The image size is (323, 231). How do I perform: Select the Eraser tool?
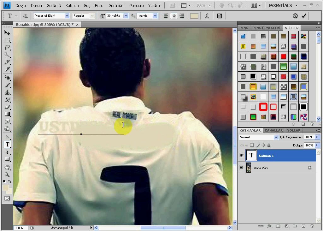pos(7,107)
